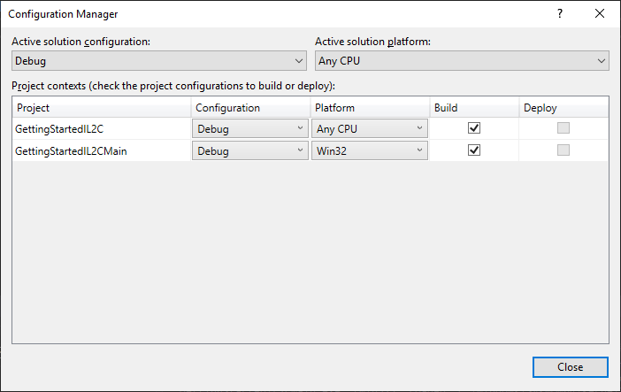Click Deploy checkbox for GettingStartedIL2CMain
Image resolution: width=621 pixels, height=392 pixels.
click(563, 150)
